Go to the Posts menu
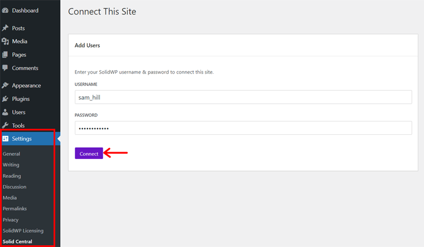This screenshot has width=424, height=247. coord(18,28)
